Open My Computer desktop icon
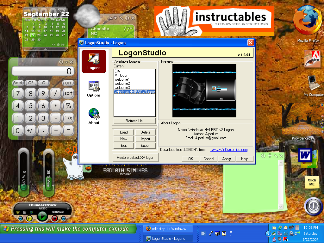Image resolution: width=324 pixels, height=243 pixels. [x=314, y=85]
